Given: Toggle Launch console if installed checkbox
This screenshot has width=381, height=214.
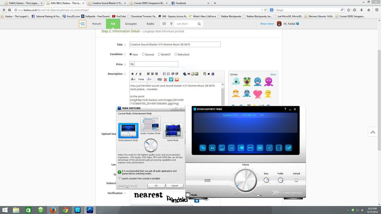Looking at the screenshot, I should 119,179.
